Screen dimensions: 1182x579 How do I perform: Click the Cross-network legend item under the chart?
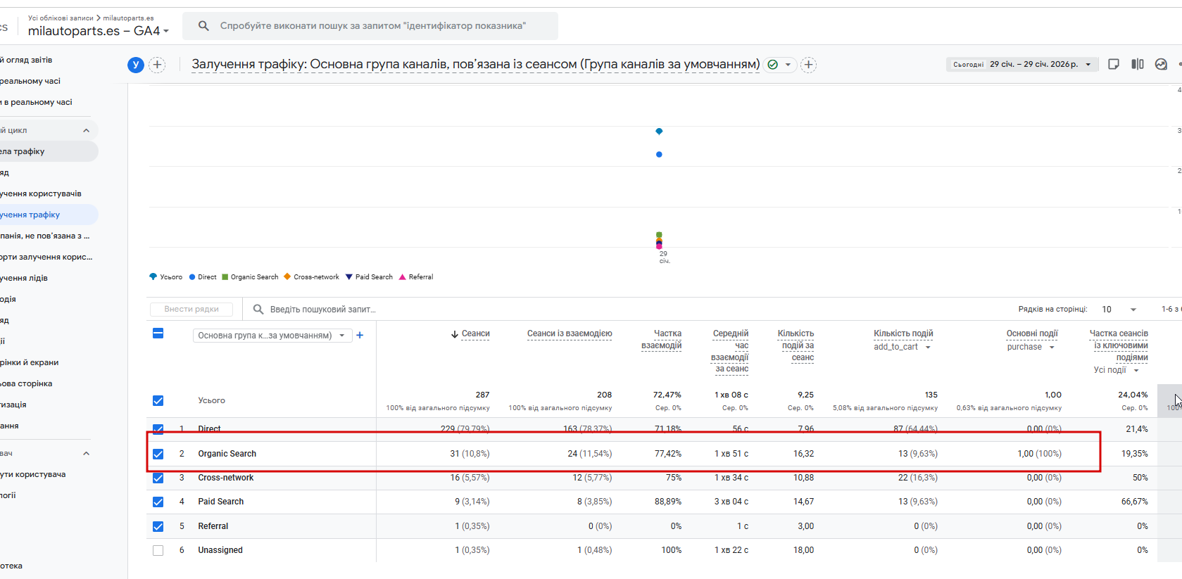tap(312, 276)
